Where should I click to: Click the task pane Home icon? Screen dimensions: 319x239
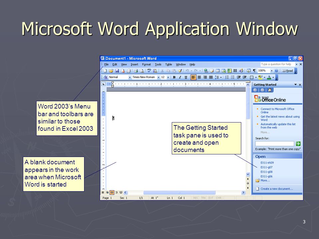tap(270, 90)
